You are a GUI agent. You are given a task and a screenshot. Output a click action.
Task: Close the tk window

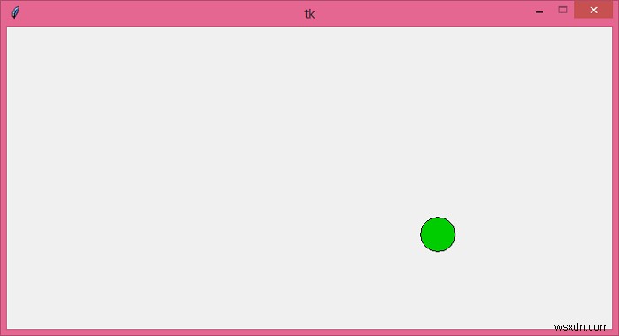593,10
